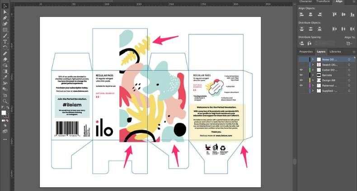Screen dimensions: 357x191
Task: Select the Gradient tool
Action: point(5,72)
